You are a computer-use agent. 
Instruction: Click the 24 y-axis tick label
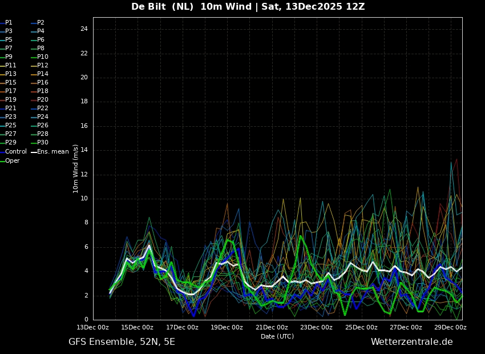point(84,29)
